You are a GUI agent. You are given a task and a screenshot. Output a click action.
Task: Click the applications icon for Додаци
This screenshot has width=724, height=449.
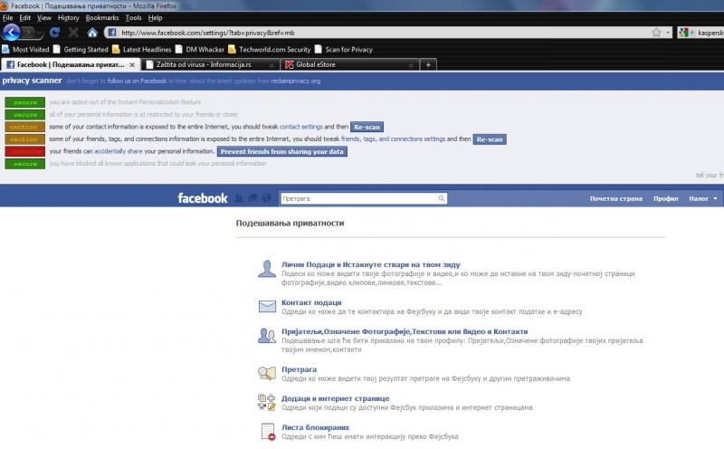(267, 402)
